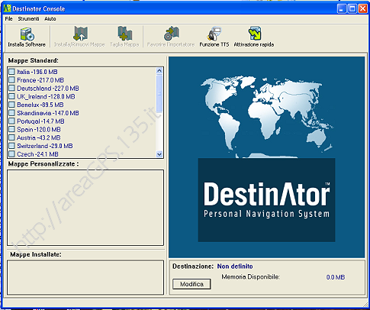
Task: Select the 'Spain -120.0 MB' entry text
Action: click(x=39, y=129)
